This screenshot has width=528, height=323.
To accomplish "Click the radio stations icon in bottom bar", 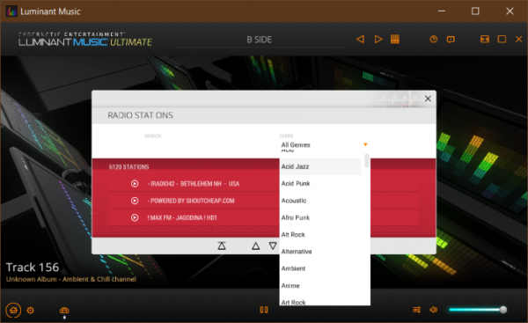I will pyautogui.click(x=64, y=310).
